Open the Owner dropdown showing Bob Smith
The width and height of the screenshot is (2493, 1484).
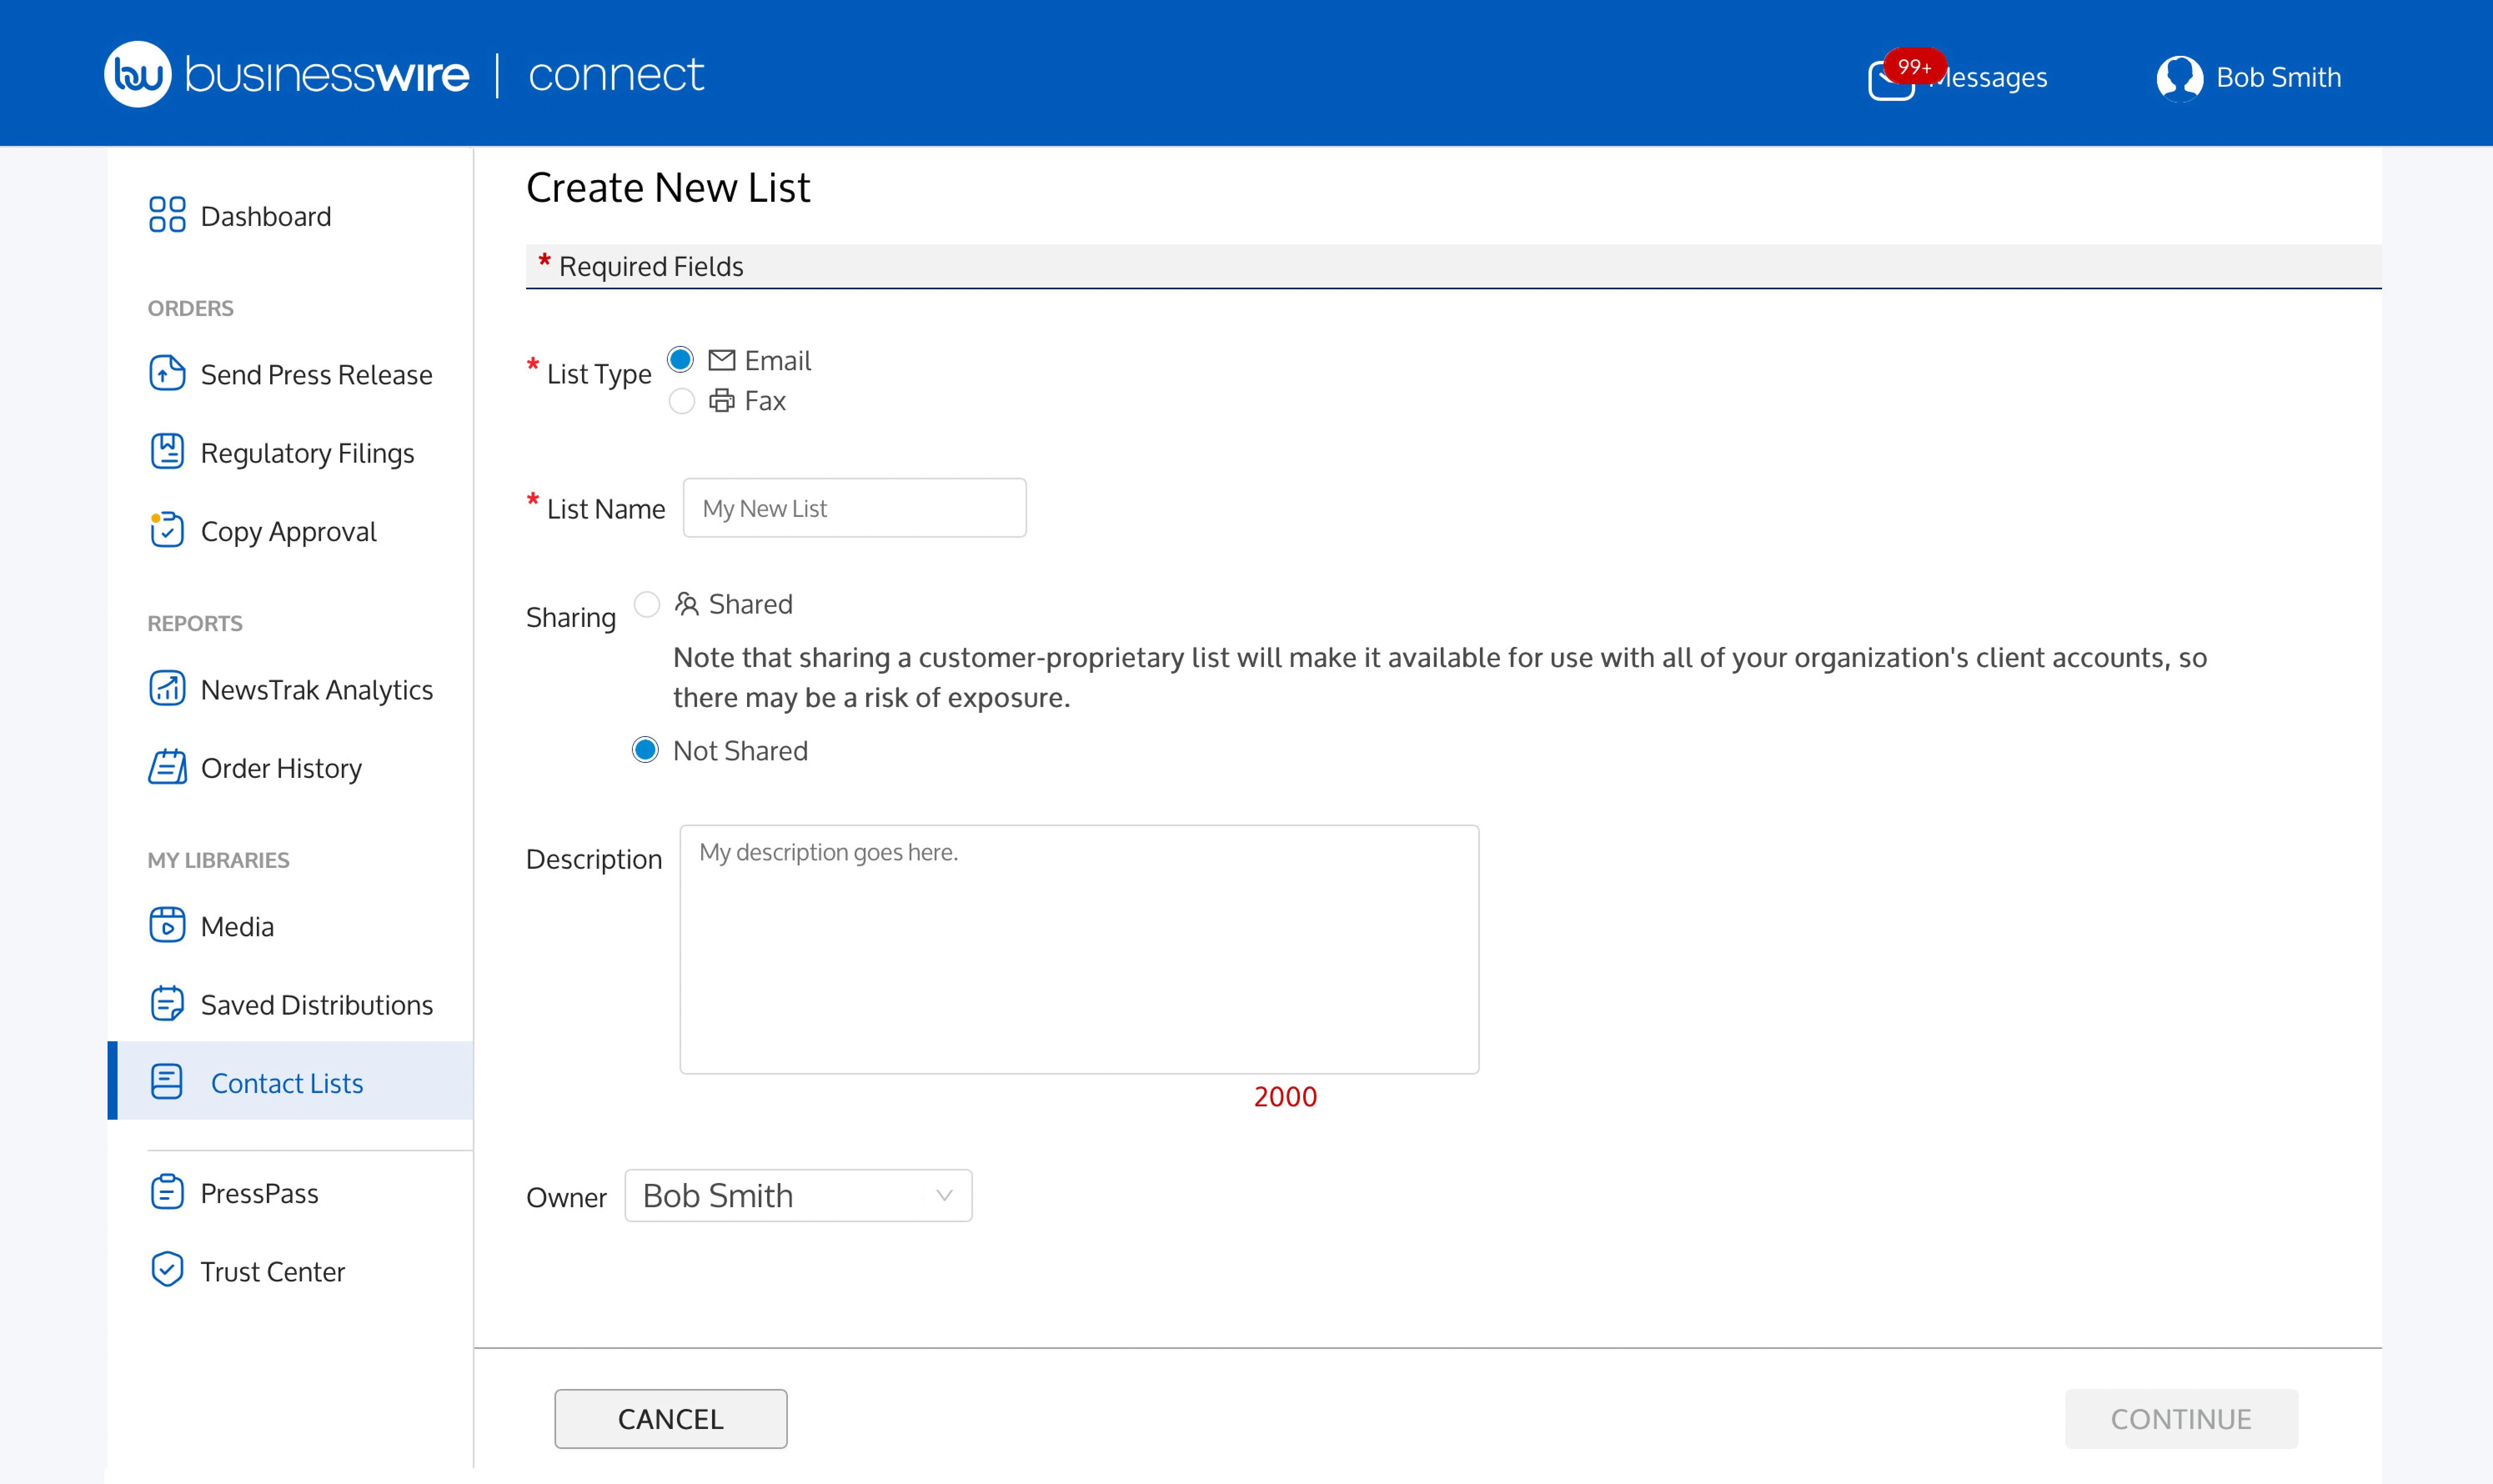798,1195
